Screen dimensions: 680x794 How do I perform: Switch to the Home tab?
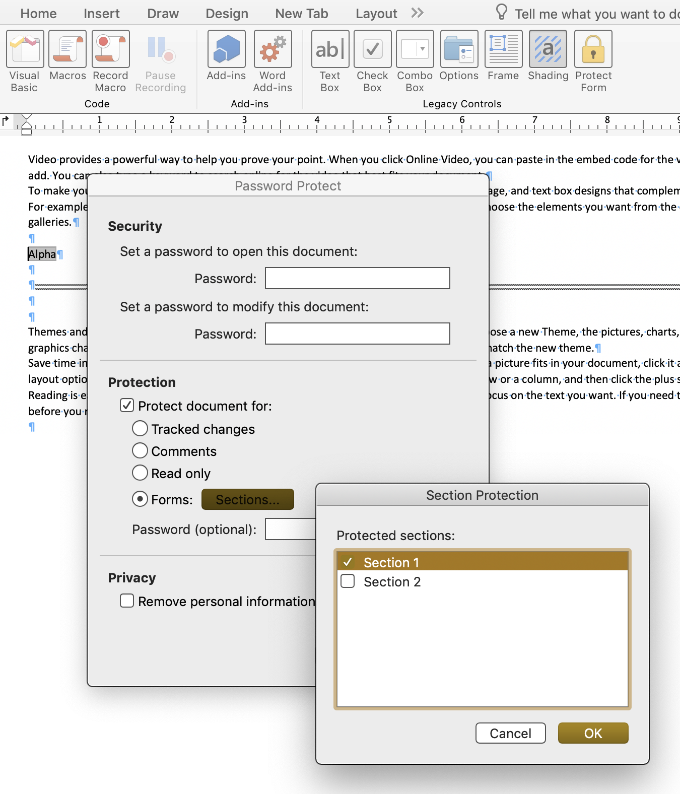click(38, 14)
